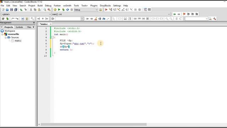Screen dimensions: 227x128
Task: Click the Zoom out magnifier icon
Action: click(x=171, y=18)
